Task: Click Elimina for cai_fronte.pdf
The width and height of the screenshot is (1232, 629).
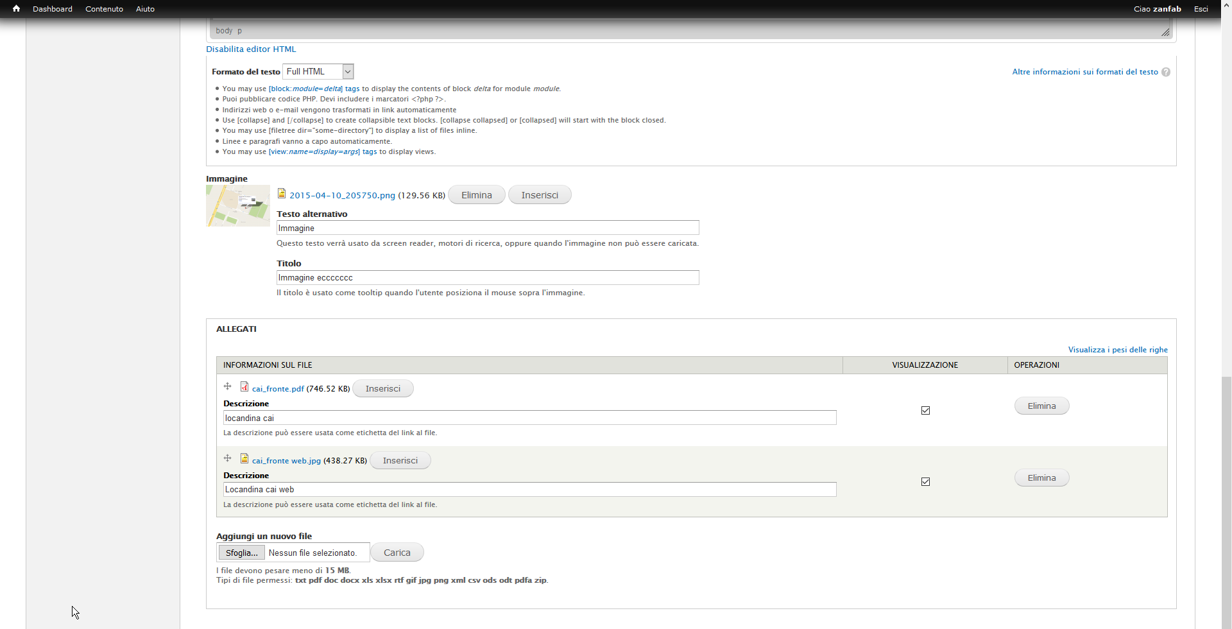Action: [x=1041, y=406]
